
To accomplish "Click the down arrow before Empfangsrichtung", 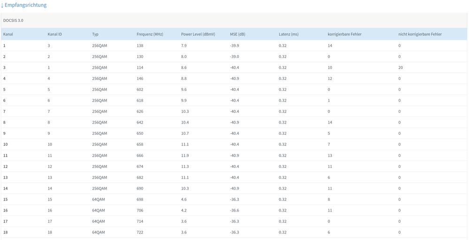I will [2, 5].
